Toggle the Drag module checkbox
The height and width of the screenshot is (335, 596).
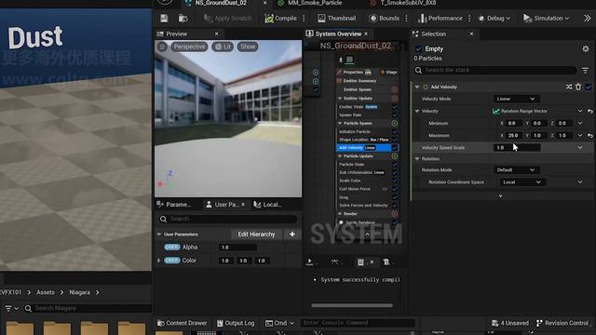point(395,197)
